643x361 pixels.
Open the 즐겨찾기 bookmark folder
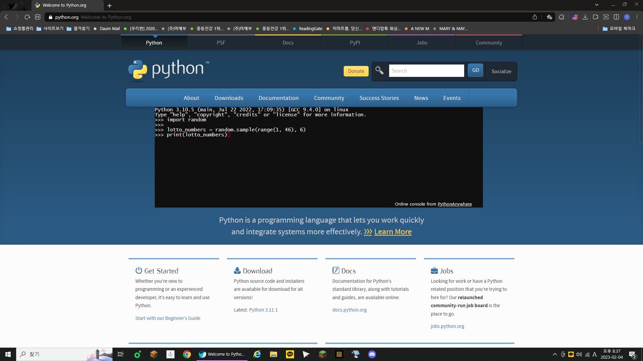(x=78, y=29)
